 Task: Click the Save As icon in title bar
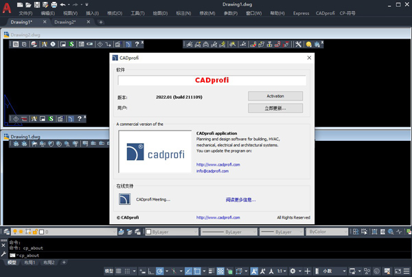coord(45,5)
